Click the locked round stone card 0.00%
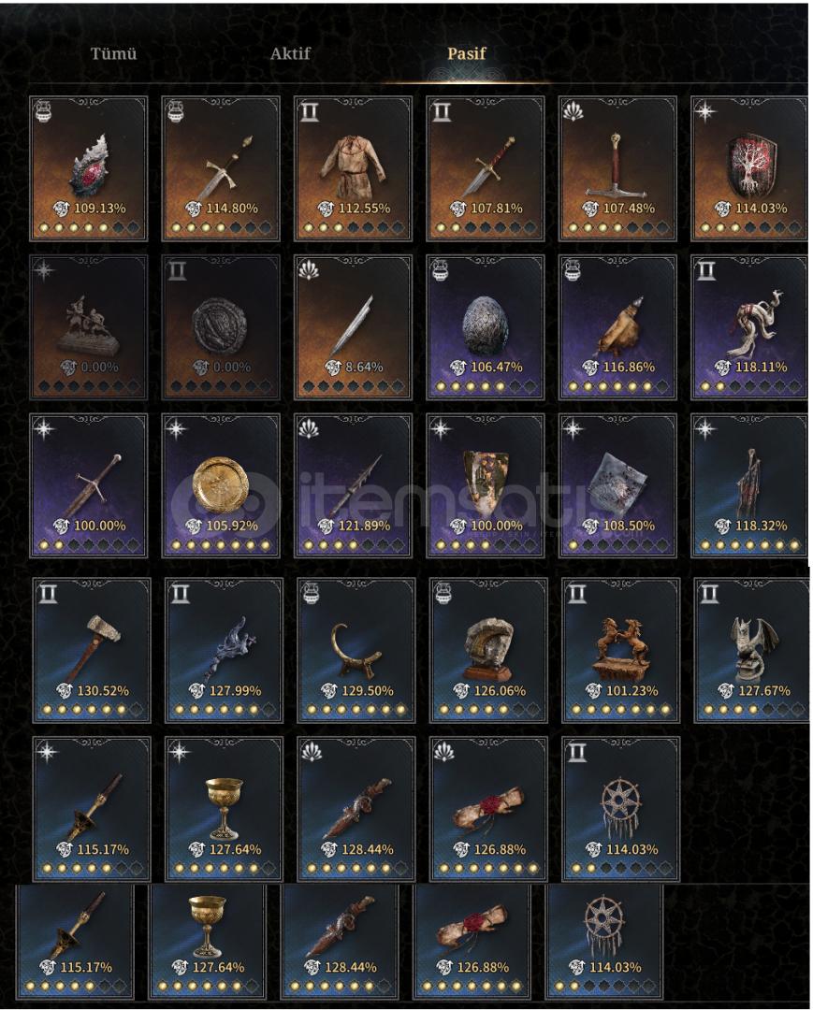Screen dimensions: 813x1010 221,327
